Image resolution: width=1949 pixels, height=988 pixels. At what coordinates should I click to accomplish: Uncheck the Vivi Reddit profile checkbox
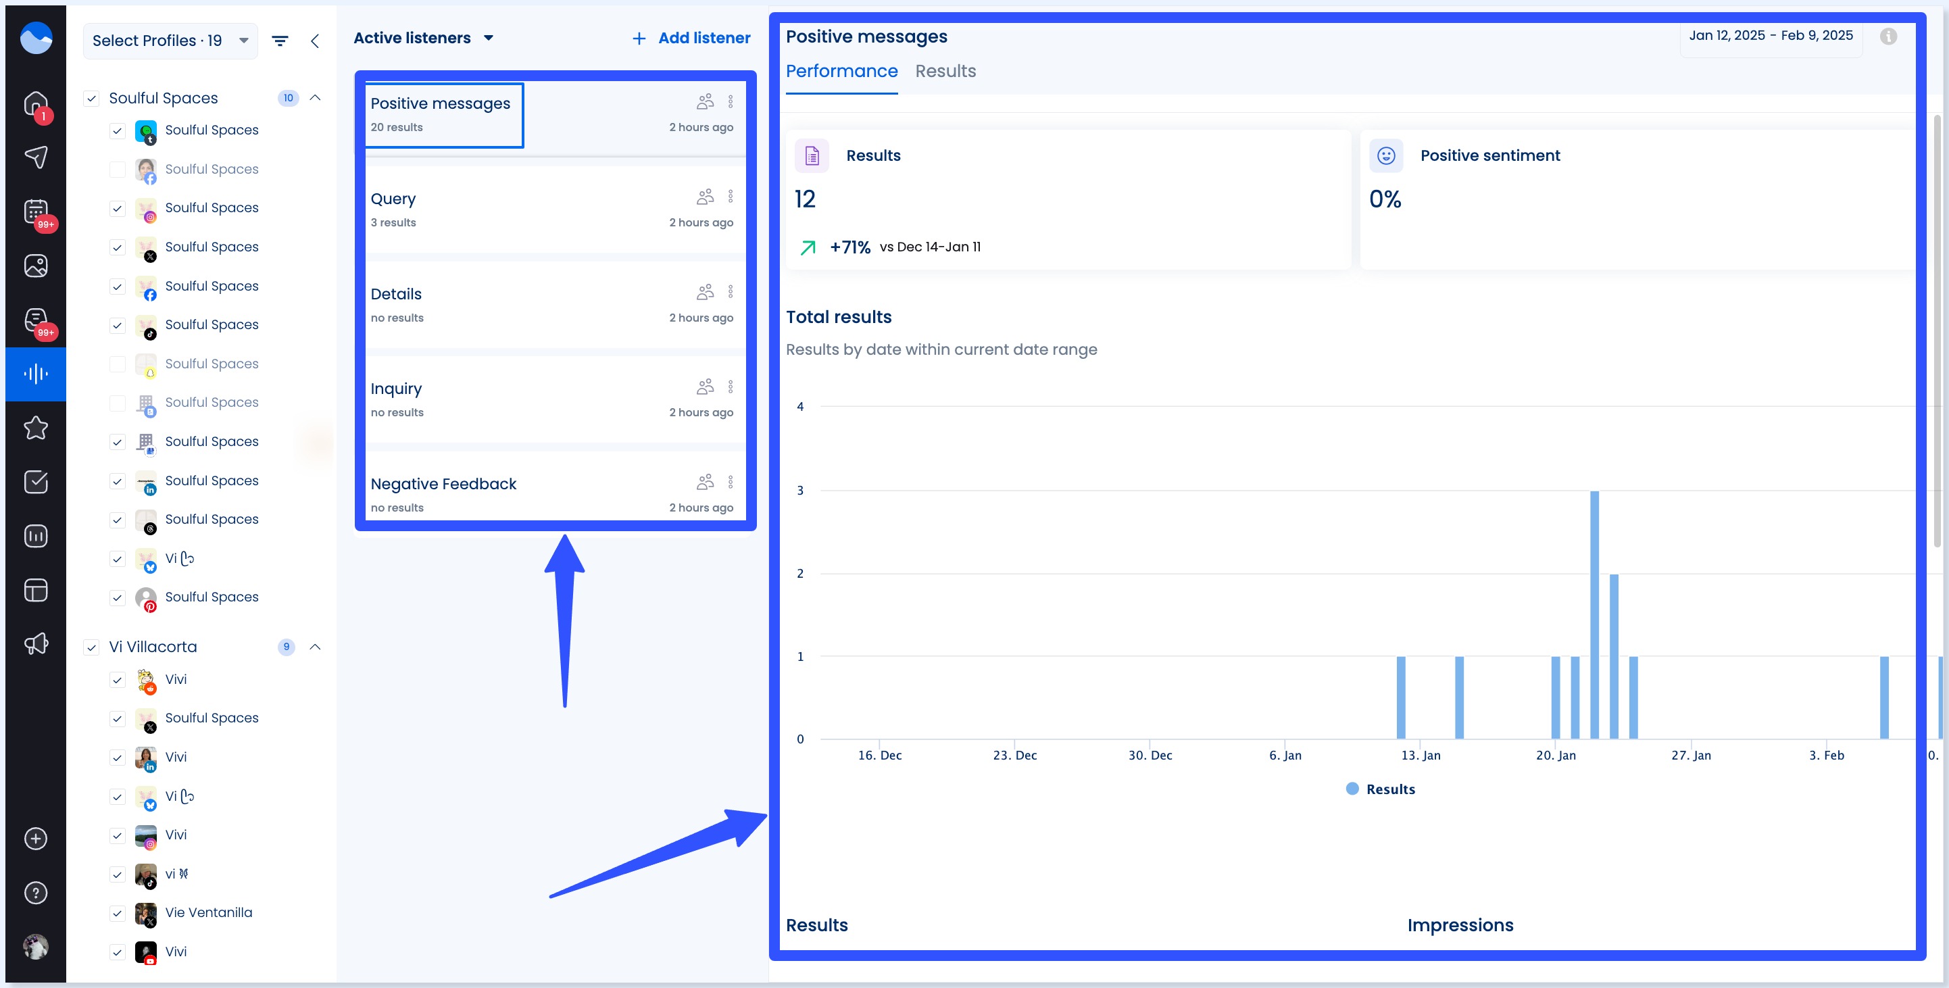(118, 680)
